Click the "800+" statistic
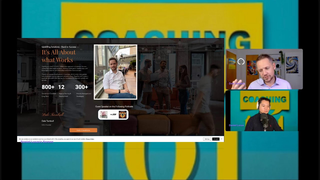The image size is (320, 180). [x=48, y=87]
